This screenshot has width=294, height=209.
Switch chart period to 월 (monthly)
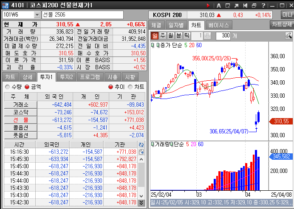pyautogui.click(x=171, y=35)
